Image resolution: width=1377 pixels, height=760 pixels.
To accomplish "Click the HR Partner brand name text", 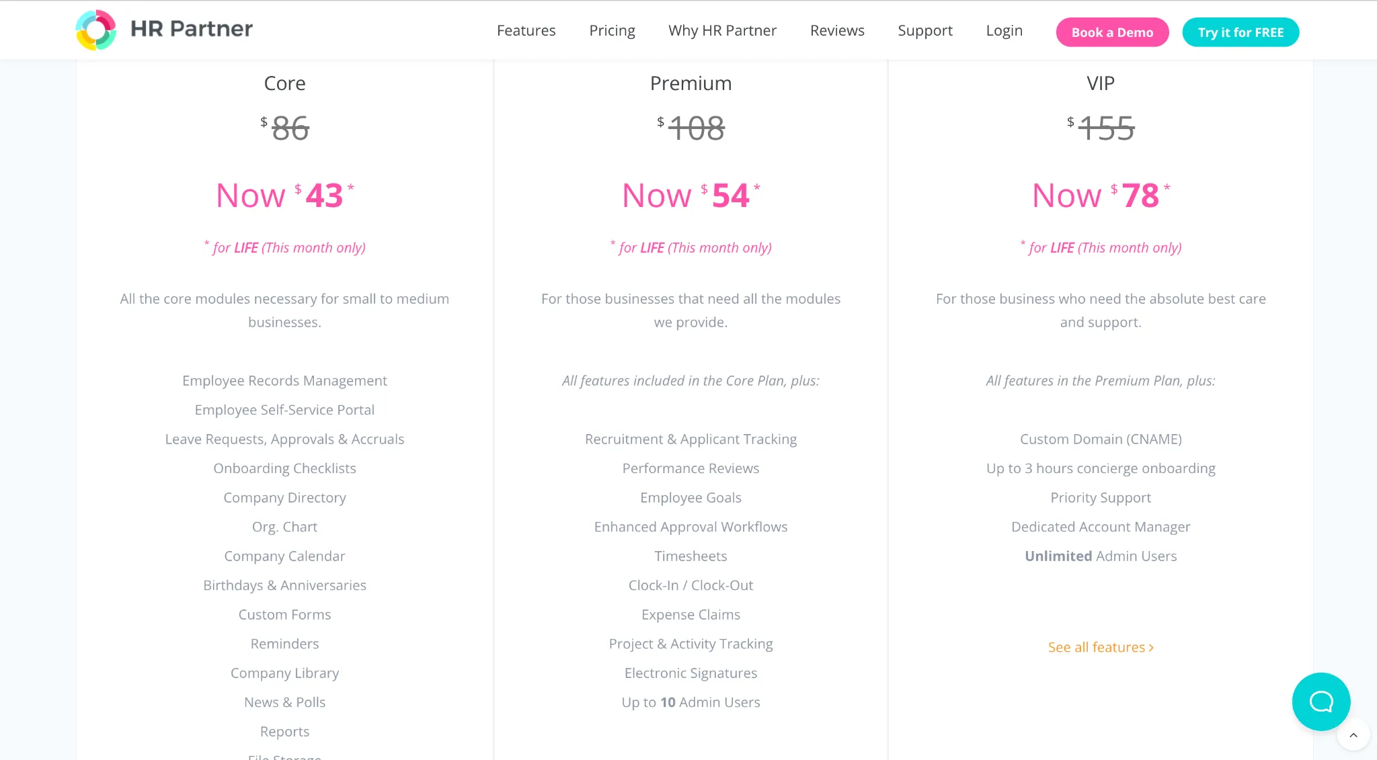I will (192, 29).
